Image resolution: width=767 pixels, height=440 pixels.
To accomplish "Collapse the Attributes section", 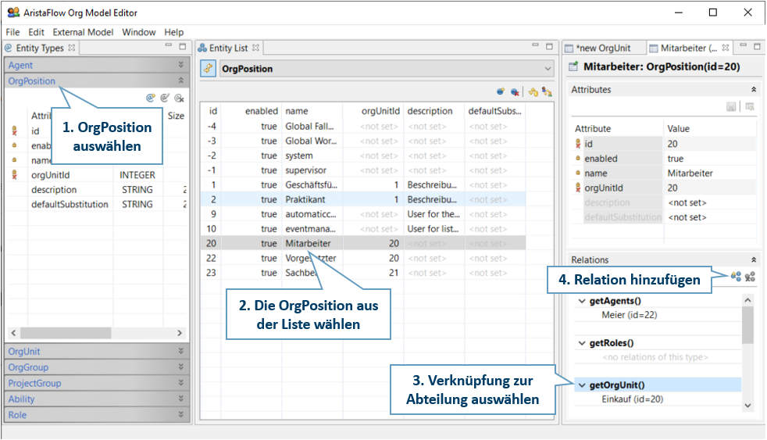I will coord(754,90).
